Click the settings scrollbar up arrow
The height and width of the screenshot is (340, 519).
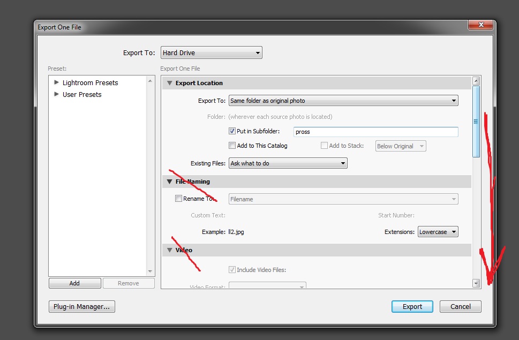pos(476,81)
